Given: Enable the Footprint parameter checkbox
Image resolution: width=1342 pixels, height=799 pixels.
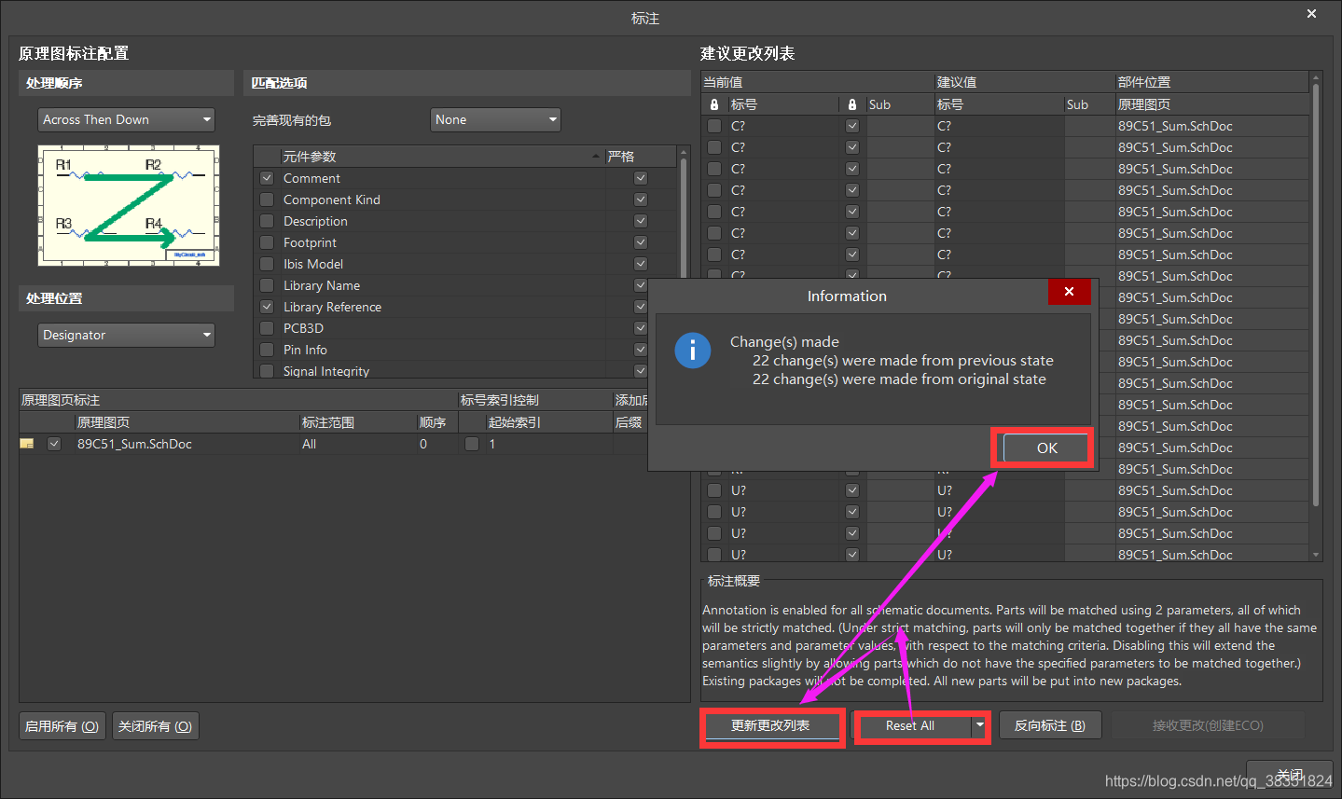Looking at the screenshot, I should 267,242.
